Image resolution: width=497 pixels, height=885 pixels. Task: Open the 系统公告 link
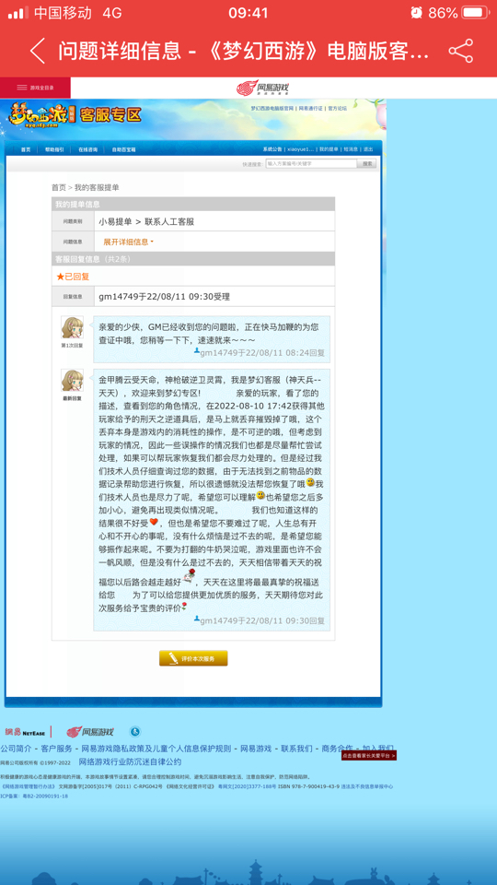(x=272, y=149)
